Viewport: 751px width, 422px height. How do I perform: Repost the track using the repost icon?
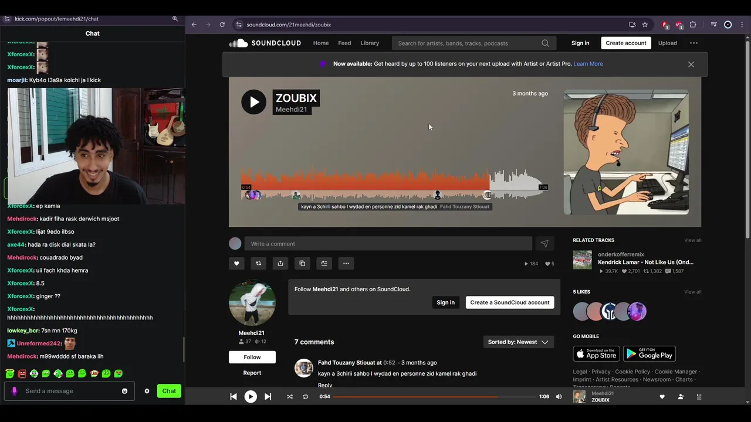click(x=258, y=263)
